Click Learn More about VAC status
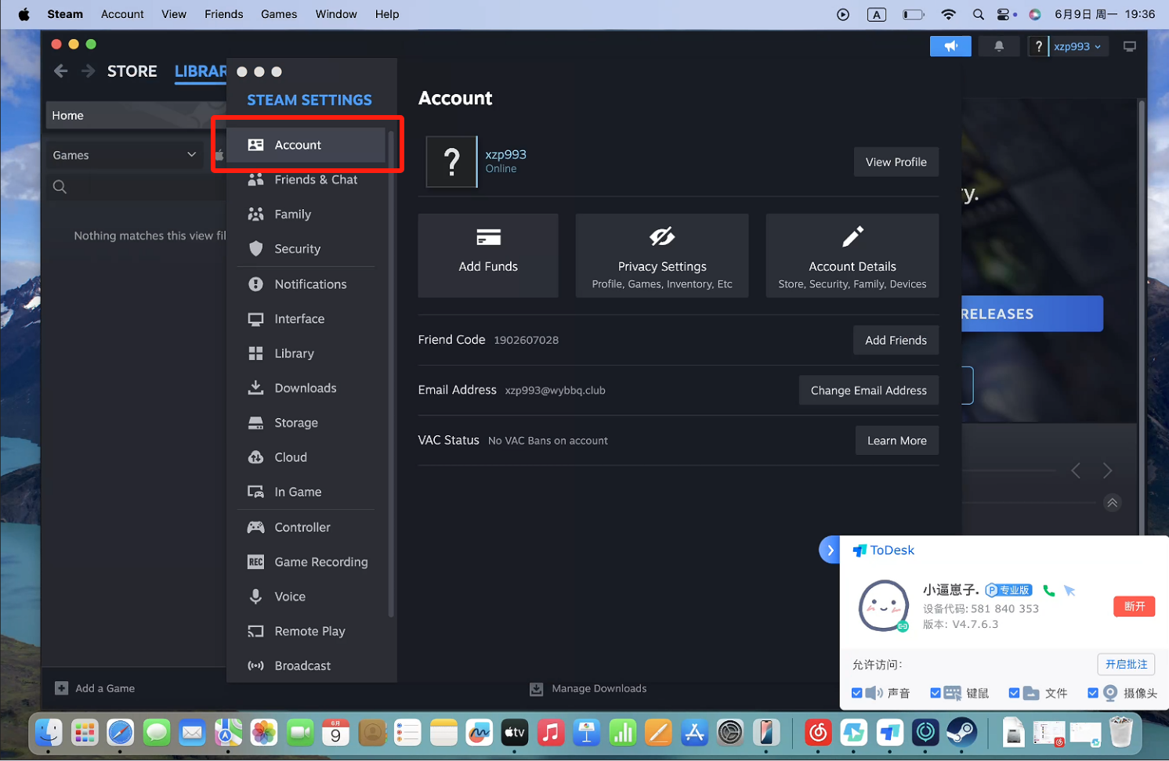Viewport: 1169px width, 761px height. (897, 440)
